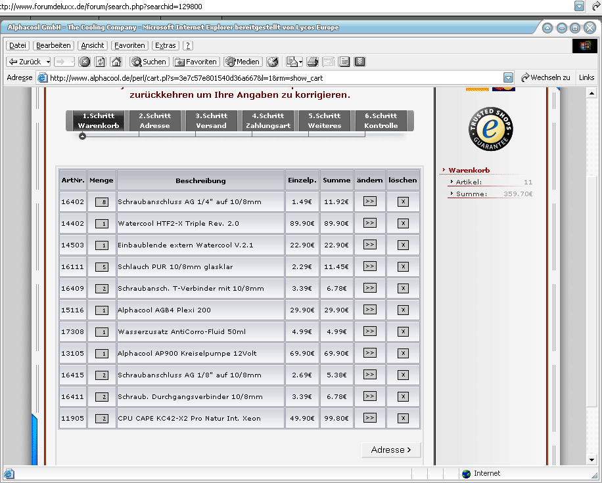This screenshot has height=483, width=602.
Task: Click ändern for Schraubanschluss AG 1/8"
Action: [x=370, y=375]
